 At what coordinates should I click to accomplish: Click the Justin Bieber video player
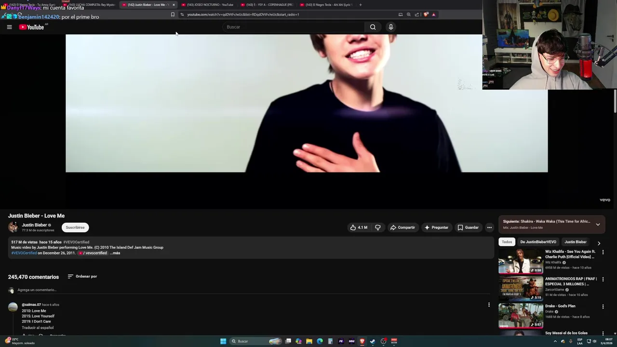(x=307, y=120)
